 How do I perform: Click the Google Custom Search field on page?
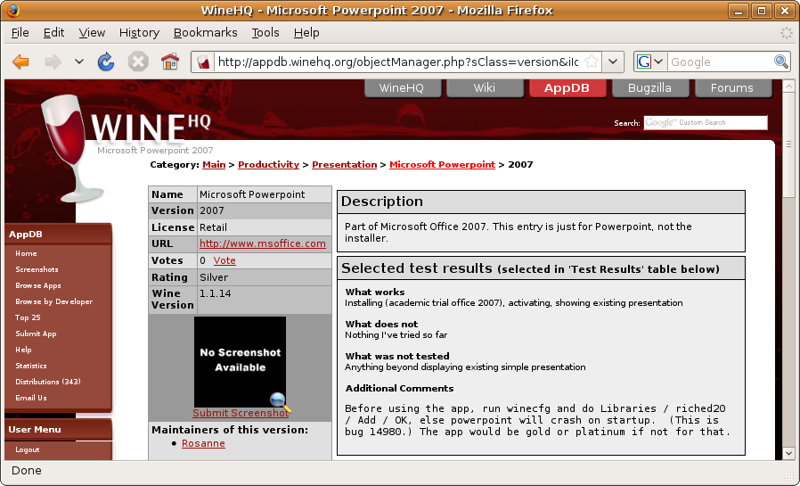coord(705,122)
